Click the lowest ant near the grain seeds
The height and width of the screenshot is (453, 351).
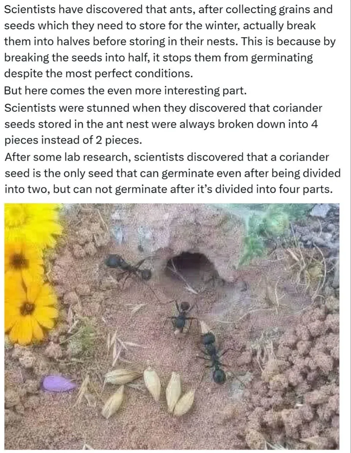[214, 358]
